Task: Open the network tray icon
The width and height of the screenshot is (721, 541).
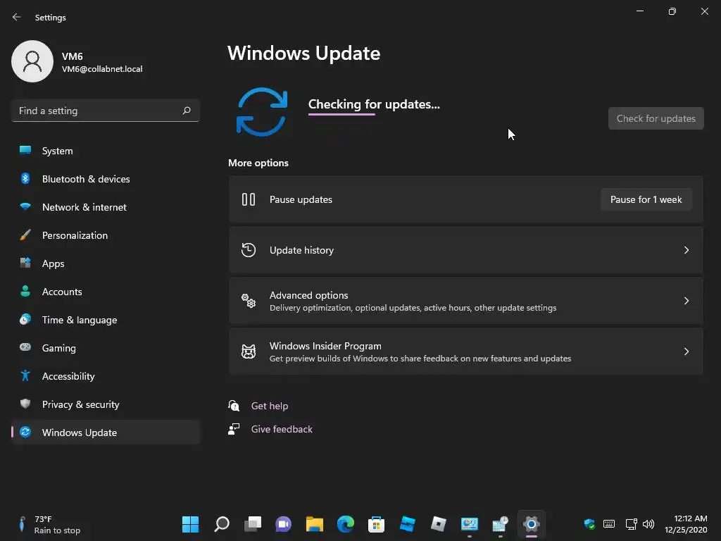Action: pos(631,524)
